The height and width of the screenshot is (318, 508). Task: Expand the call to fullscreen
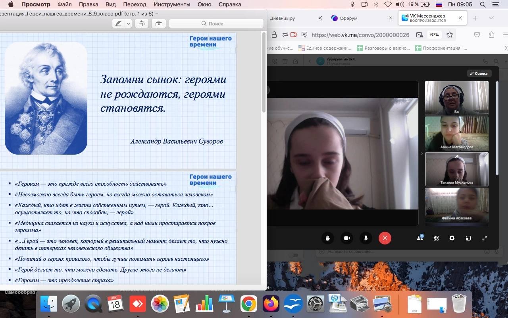pyautogui.click(x=485, y=238)
